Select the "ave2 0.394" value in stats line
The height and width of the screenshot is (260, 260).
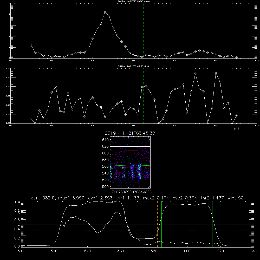click(x=185, y=198)
